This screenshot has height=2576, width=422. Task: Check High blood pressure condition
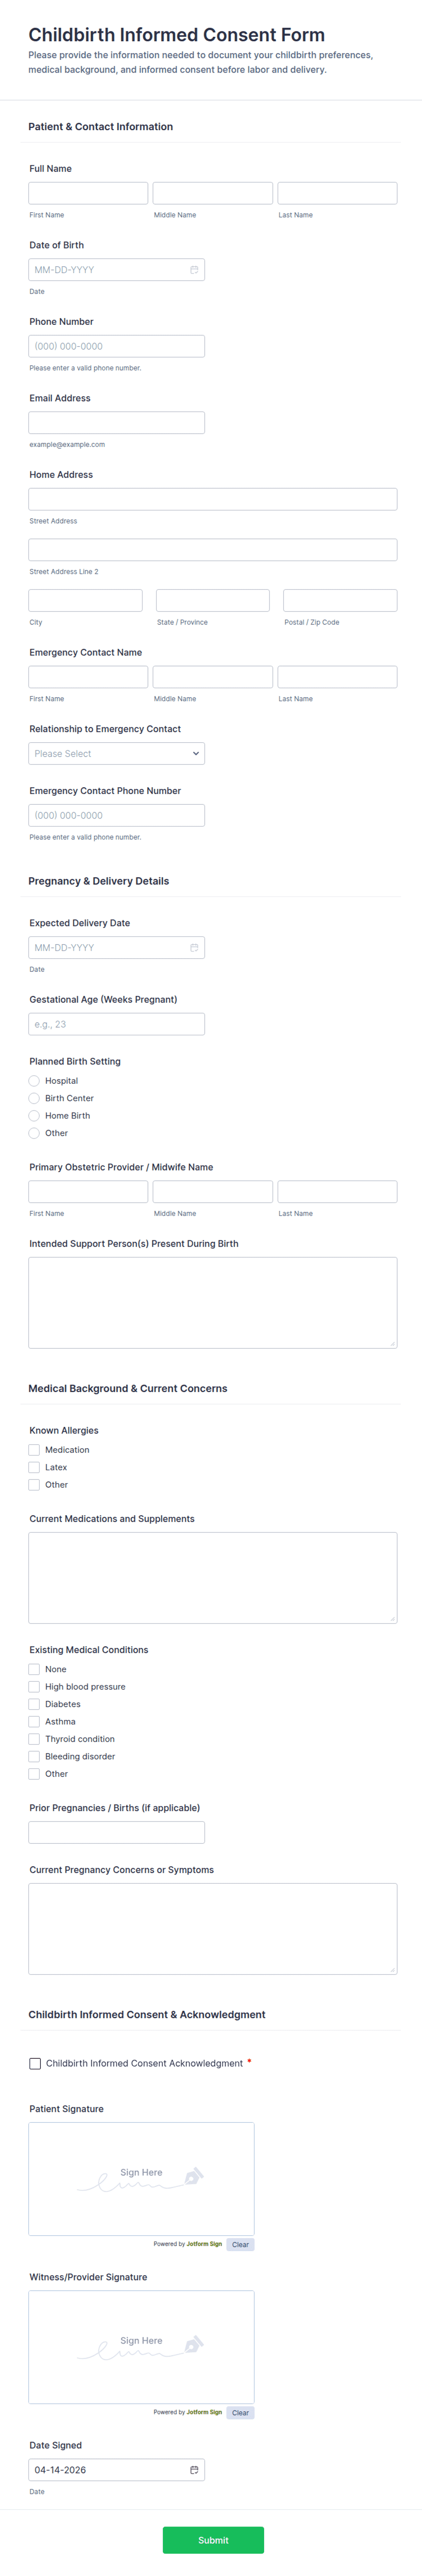(x=34, y=1686)
